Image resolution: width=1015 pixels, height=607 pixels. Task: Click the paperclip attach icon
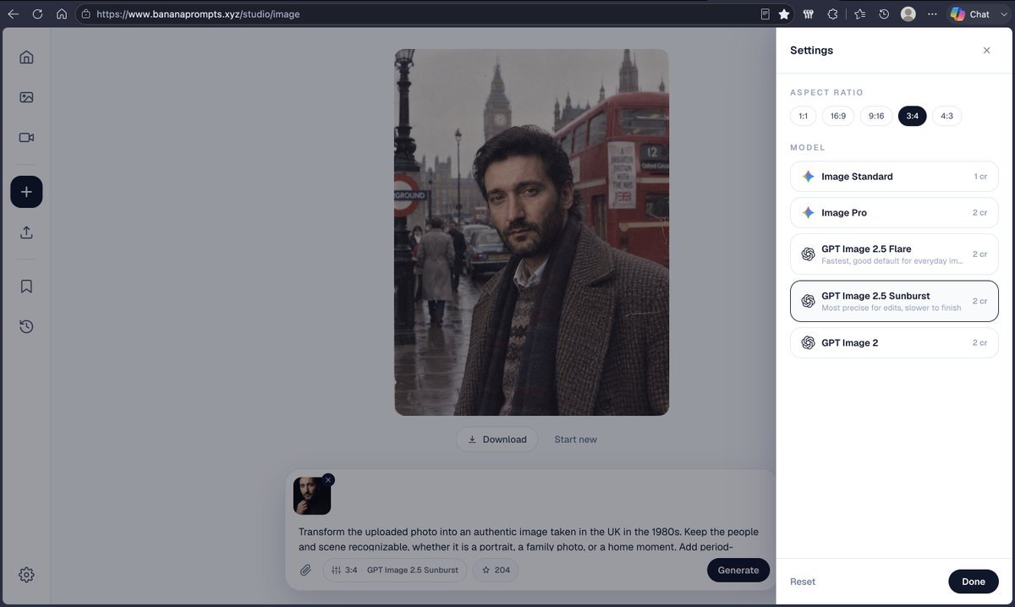[306, 570]
